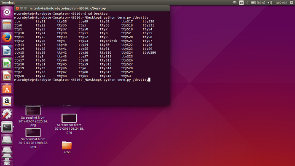
Task: Click ttyS3 at the listing's end
Action: [x=126, y=76]
